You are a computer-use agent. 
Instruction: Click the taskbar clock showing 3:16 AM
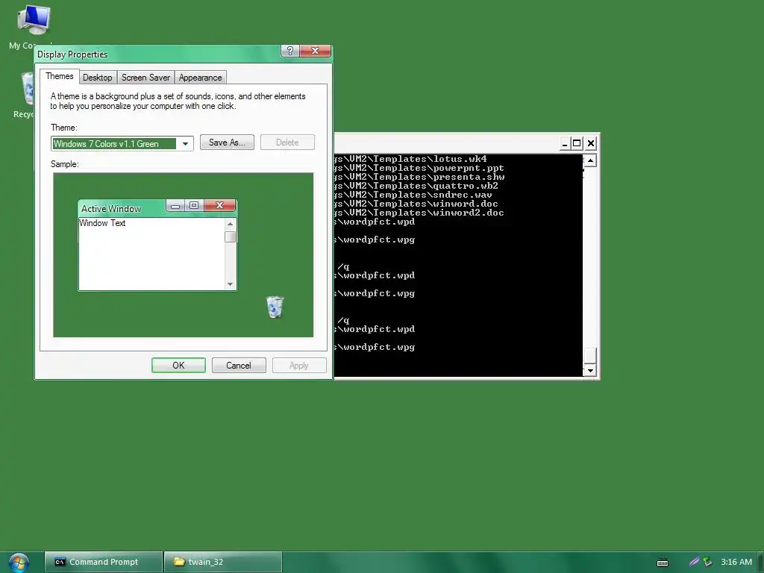point(736,562)
